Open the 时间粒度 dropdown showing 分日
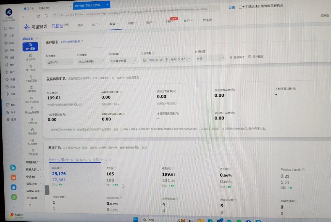Viewport: 331px width, 222px height. point(210,58)
